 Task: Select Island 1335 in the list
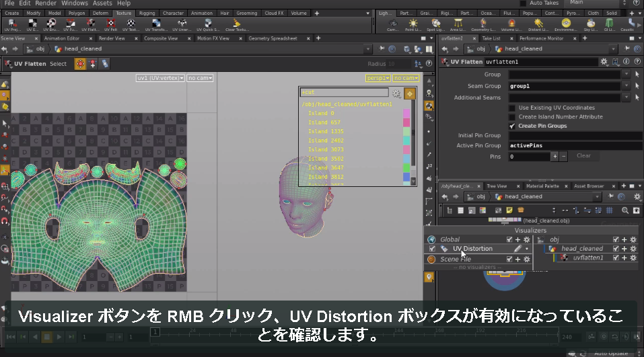(x=326, y=131)
